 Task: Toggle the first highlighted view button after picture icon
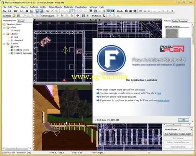tap(37, 11)
